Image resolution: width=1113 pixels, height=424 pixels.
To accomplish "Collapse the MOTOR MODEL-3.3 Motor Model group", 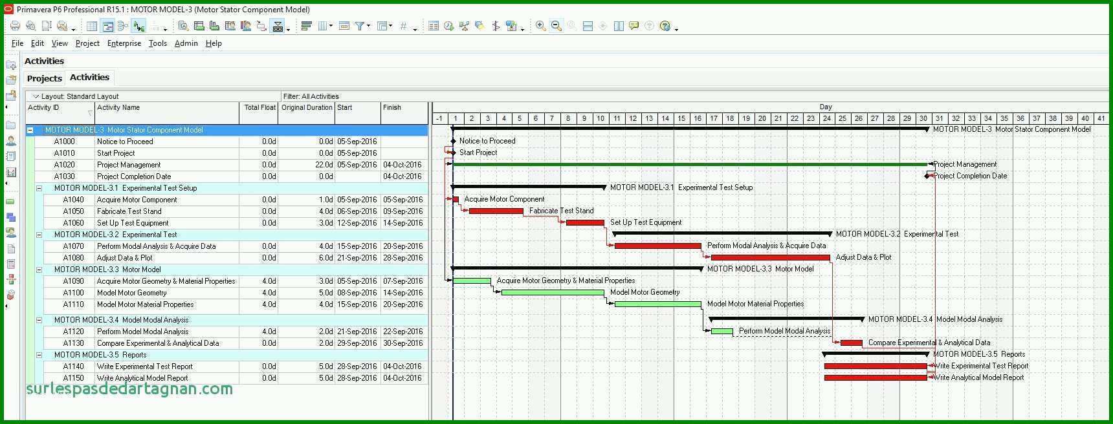I will click(39, 270).
